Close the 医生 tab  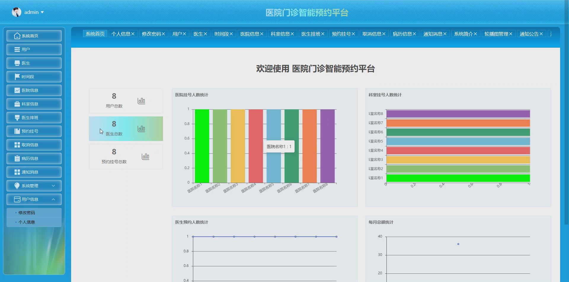click(x=205, y=34)
